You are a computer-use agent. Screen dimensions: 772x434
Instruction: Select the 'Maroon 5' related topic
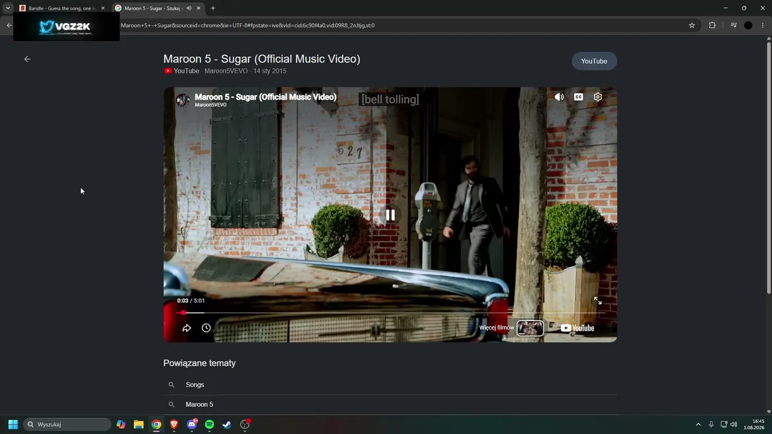(390, 404)
